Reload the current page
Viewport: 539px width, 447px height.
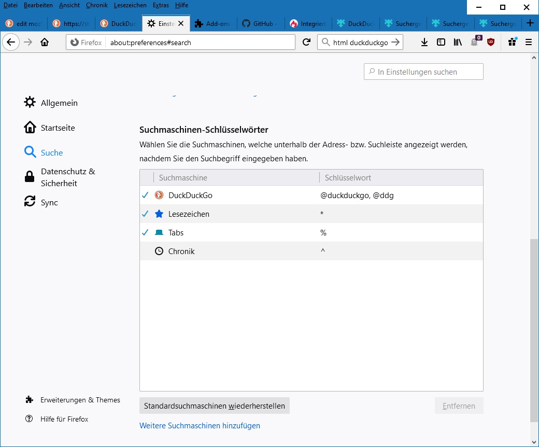point(306,43)
